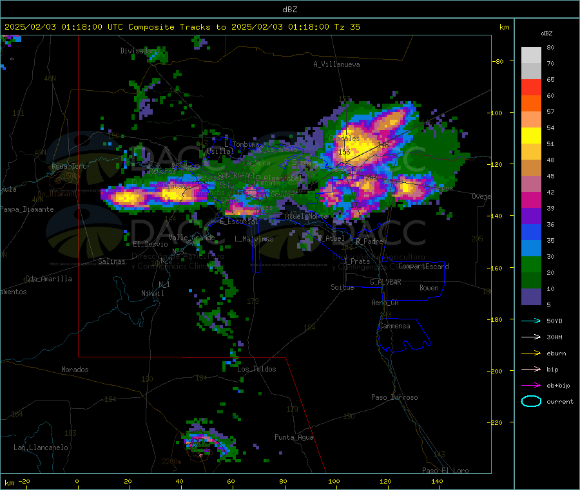The height and width of the screenshot is (490, 580).
Task: Click the R_Padre map label
Action: pyautogui.click(x=369, y=241)
